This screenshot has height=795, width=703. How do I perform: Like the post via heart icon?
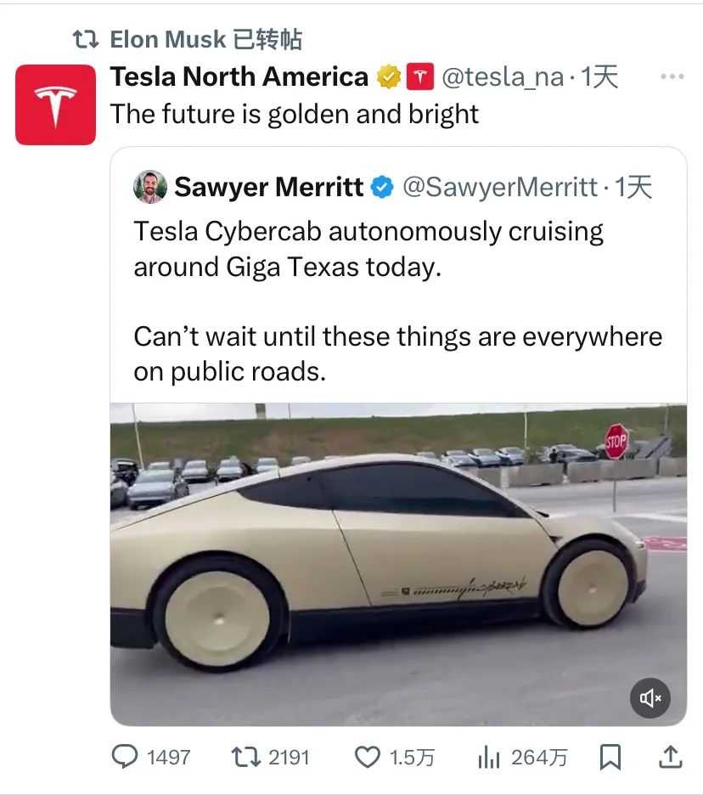(x=367, y=758)
